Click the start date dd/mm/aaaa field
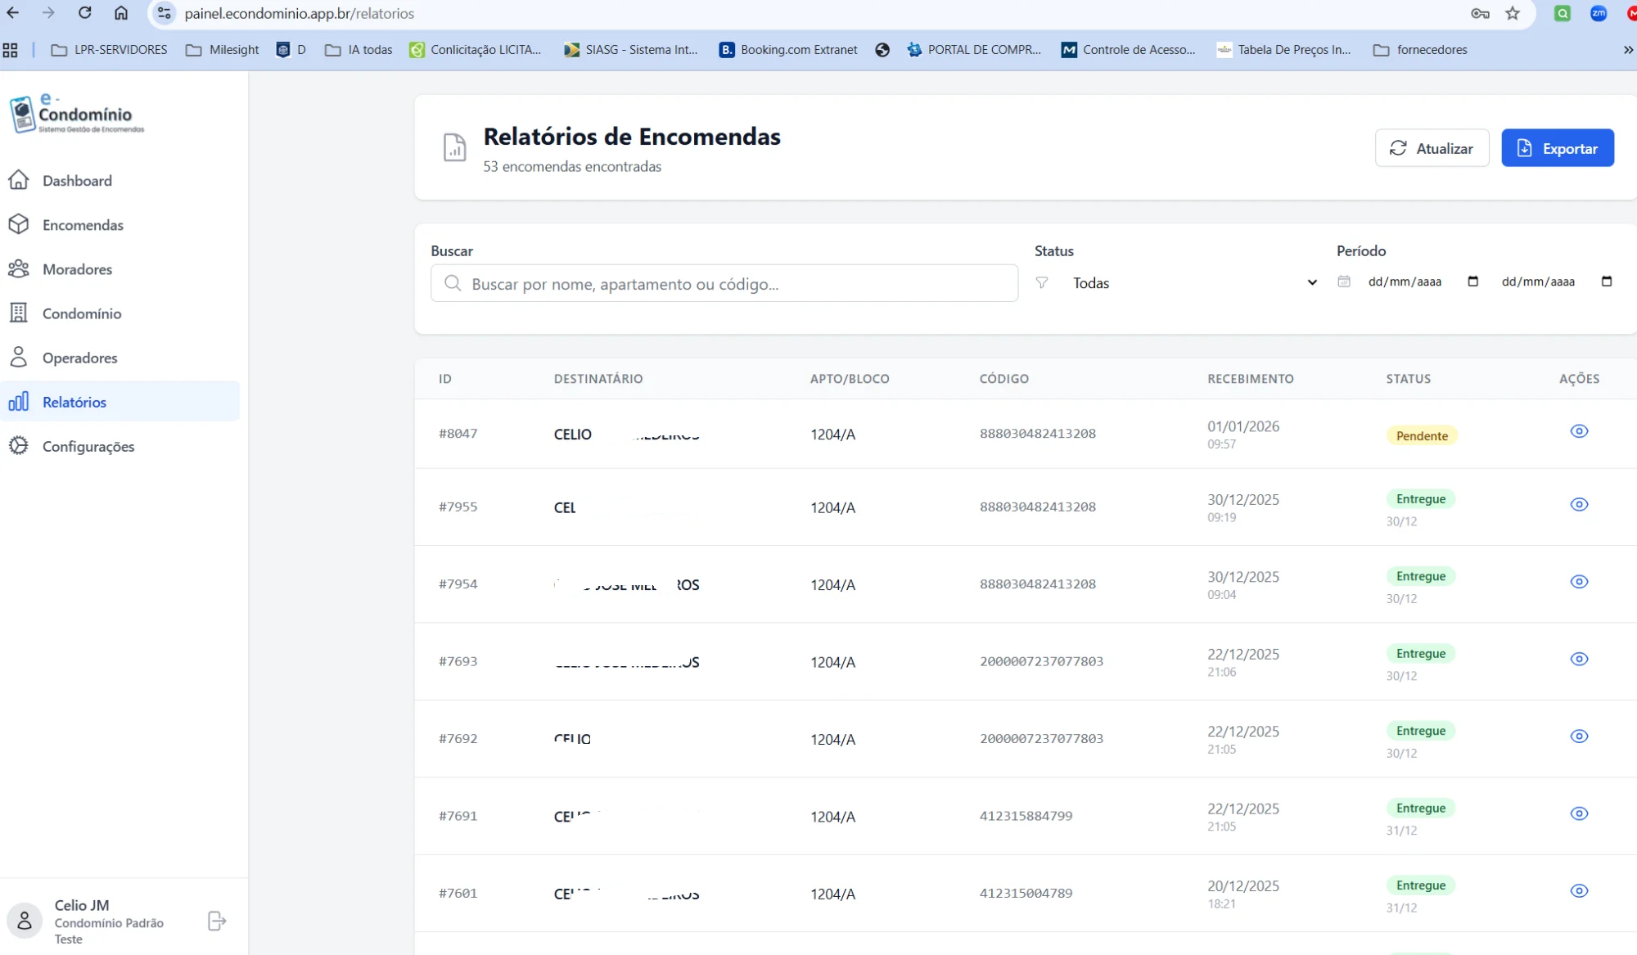 pyautogui.click(x=1405, y=282)
